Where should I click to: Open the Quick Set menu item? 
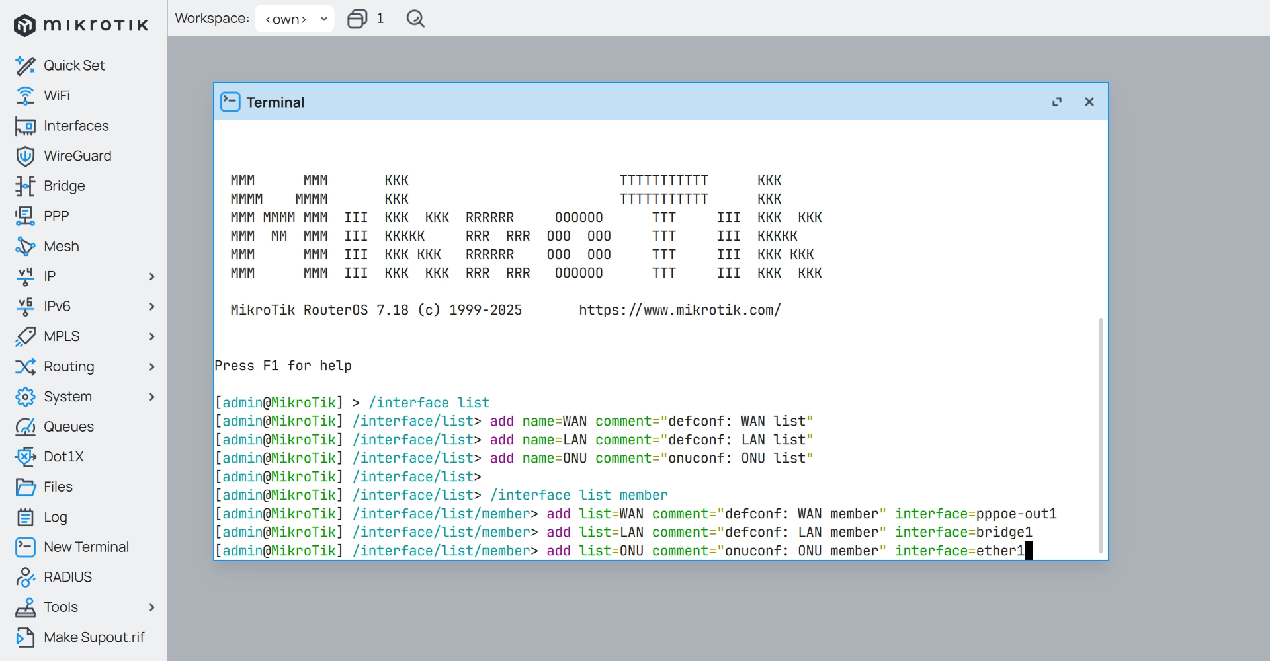pos(83,65)
